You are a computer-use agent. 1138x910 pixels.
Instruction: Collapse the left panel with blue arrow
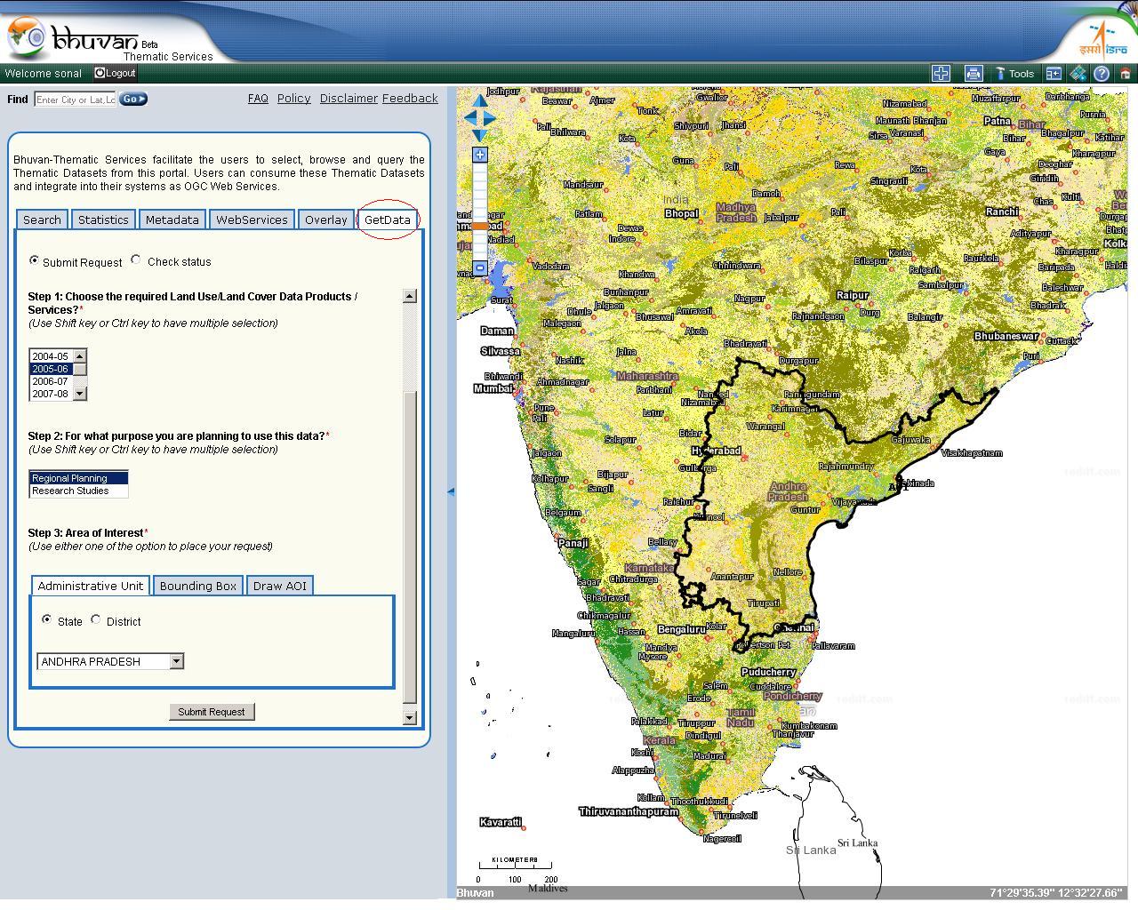(x=451, y=491)
